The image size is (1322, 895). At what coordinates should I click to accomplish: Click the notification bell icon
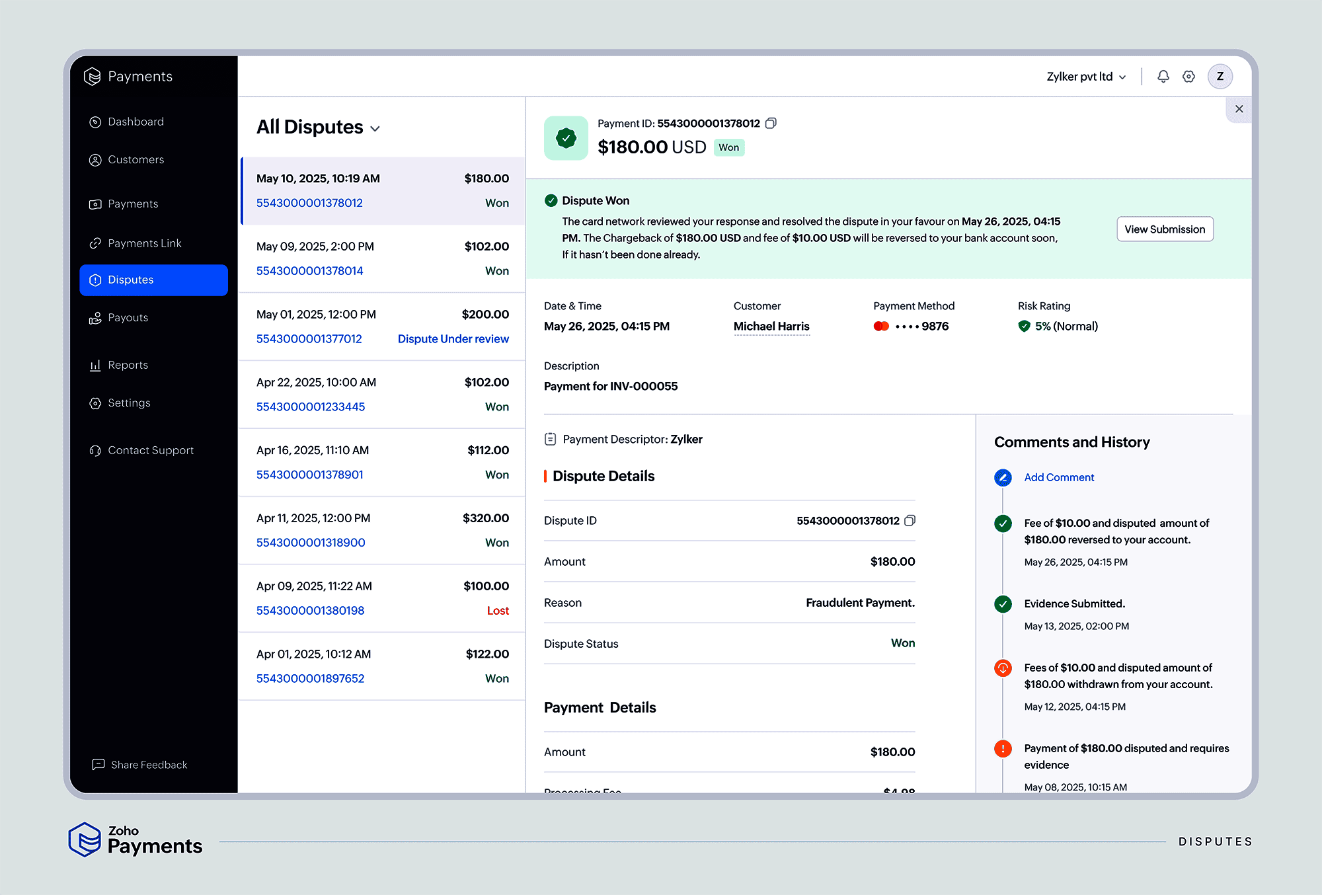point(1163,76)
